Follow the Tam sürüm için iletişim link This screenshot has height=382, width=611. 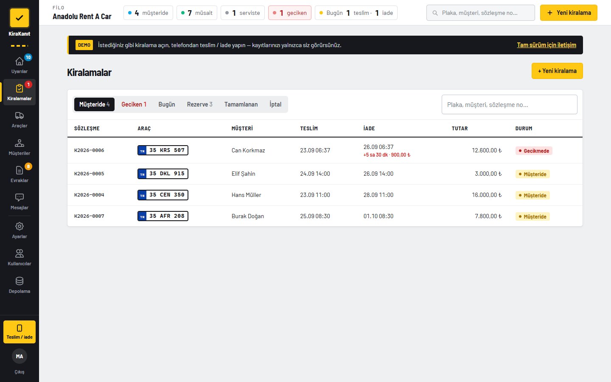[547, 45]
